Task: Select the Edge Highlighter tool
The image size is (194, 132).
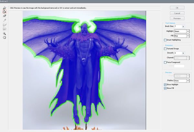Action: click(x=5, y=7)
